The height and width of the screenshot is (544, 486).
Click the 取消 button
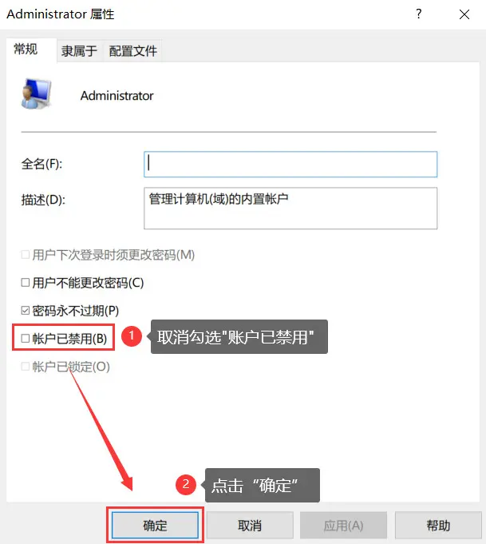tap(250, 526)
